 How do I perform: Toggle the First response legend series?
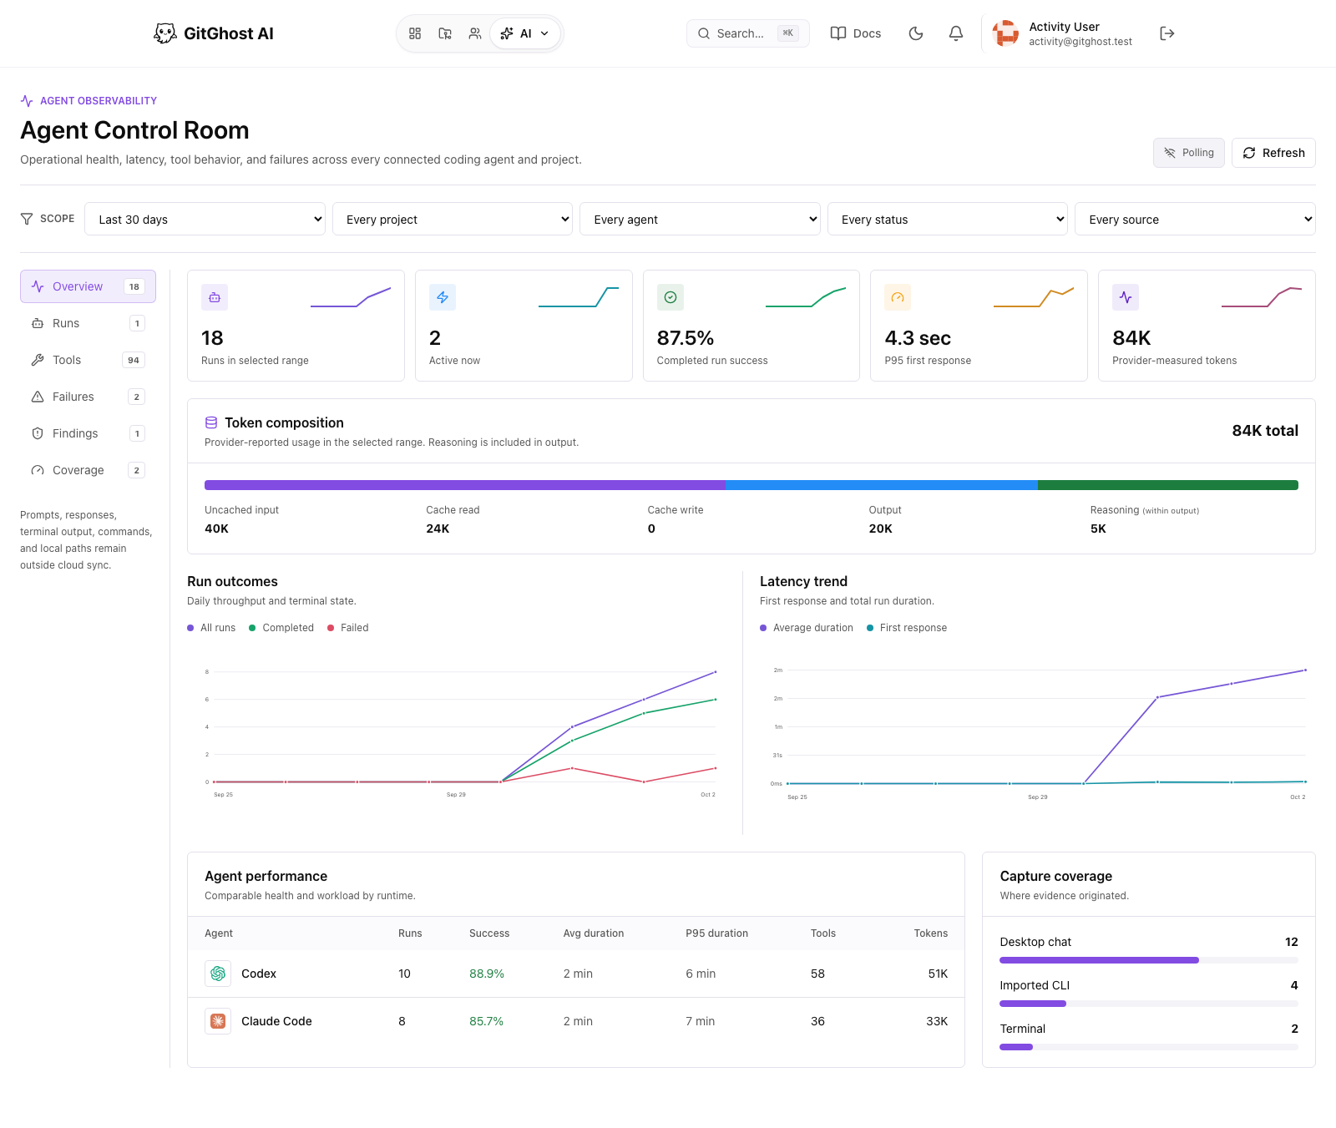907,628
